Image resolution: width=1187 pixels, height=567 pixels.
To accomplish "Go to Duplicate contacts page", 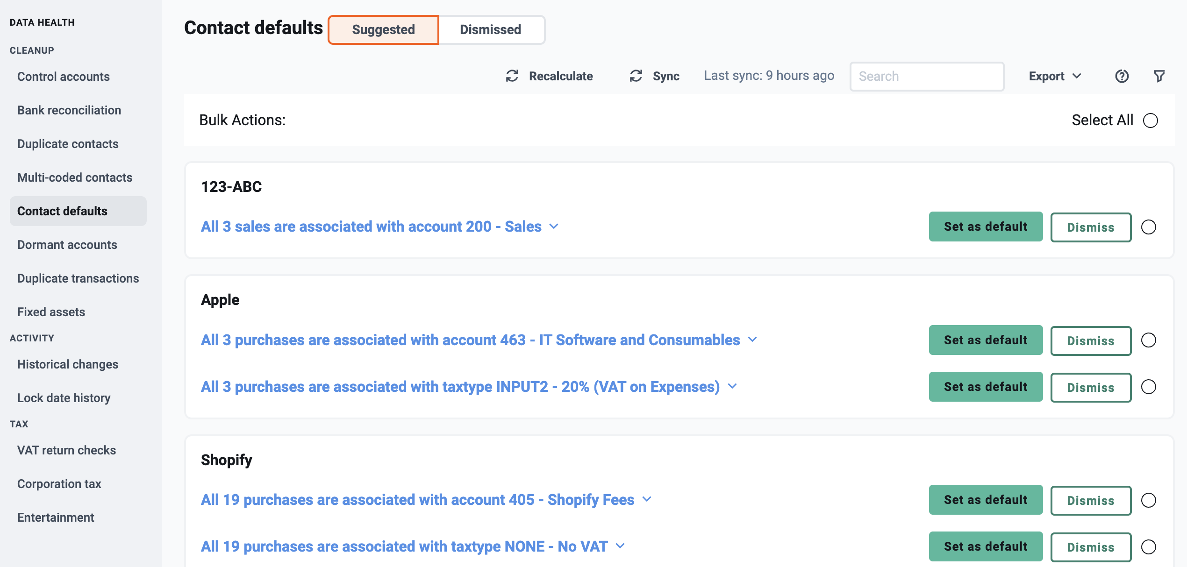I will click(68, 144).
